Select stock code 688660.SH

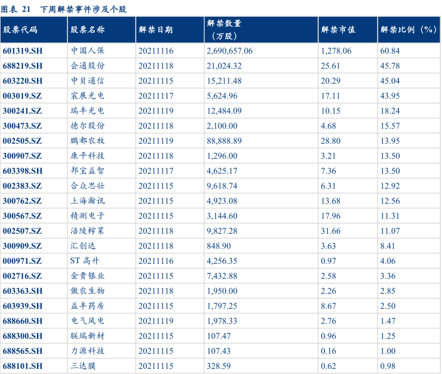point(23,321)
